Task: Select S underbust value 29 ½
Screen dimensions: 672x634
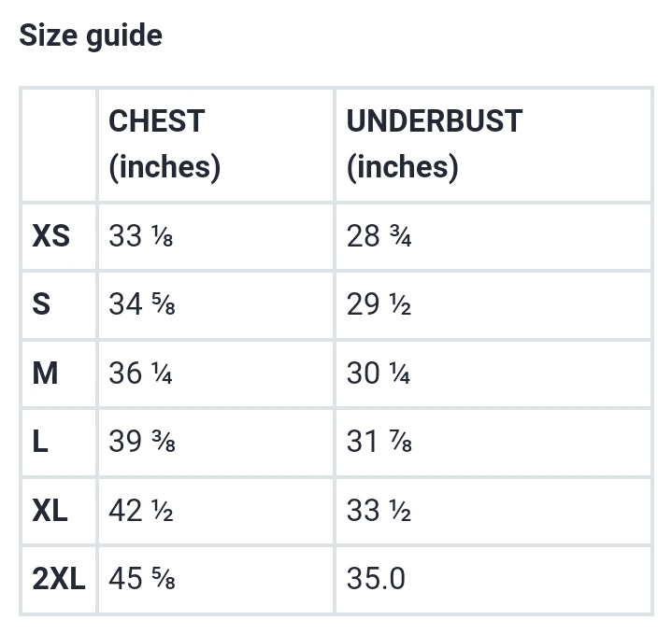Action: click(x=379, y=304)
